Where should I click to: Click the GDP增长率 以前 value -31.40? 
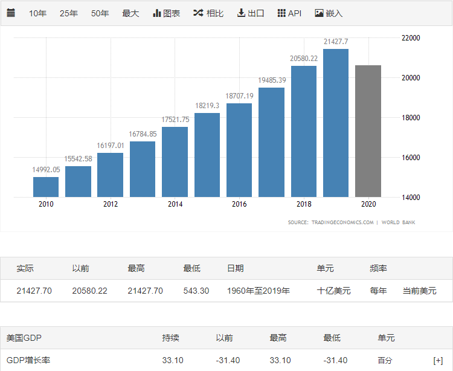228,360
